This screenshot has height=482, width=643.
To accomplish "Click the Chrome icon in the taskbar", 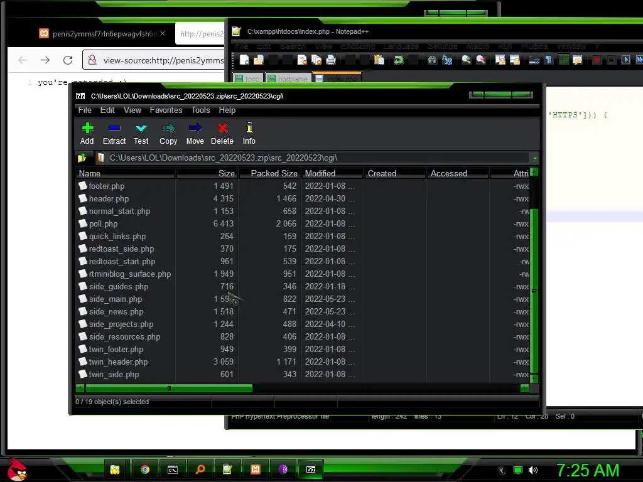I will click(145, 469).
